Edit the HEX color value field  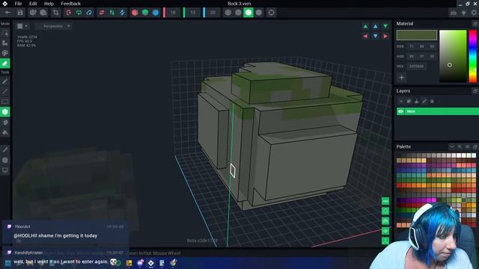[x=416, y=67]
